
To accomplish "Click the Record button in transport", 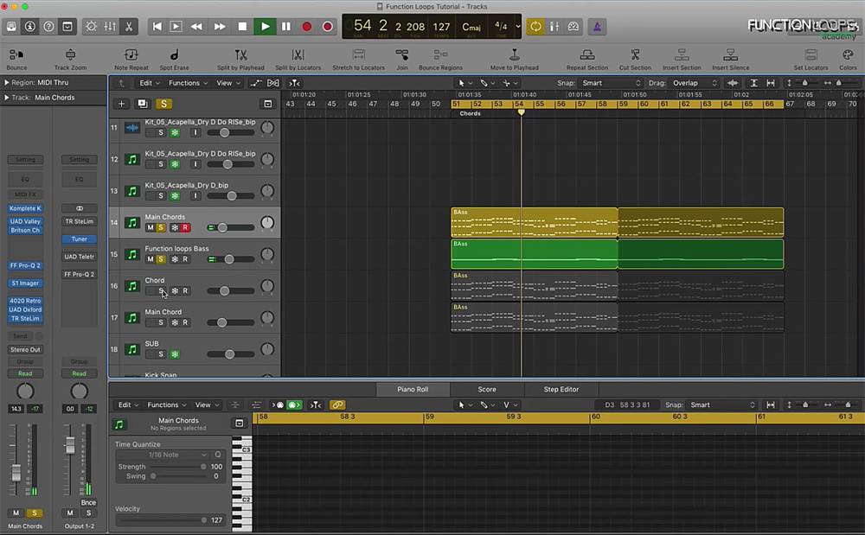I will [306, 27].
